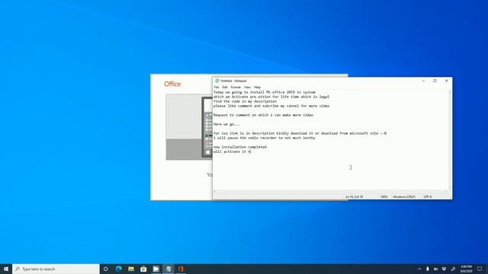Launch Microsoft Edge from taskbar
488x274 pixels.
coord(119,269)
